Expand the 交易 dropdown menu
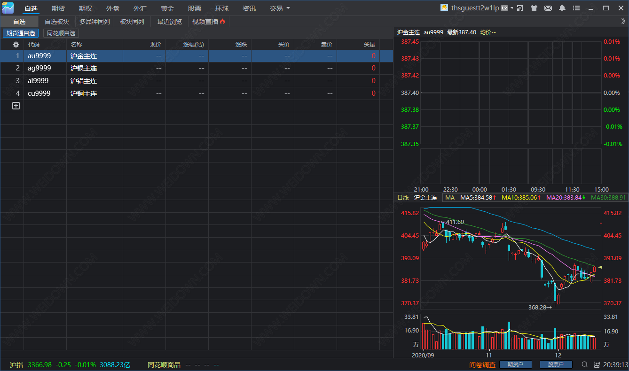This screenshot has width=629, height=371. tap(280, 8)
